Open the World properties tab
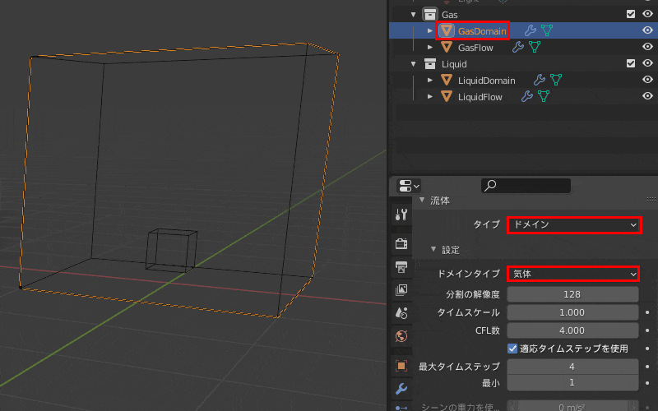The height and width of the screenshot is (411, 658). [401, 336]
